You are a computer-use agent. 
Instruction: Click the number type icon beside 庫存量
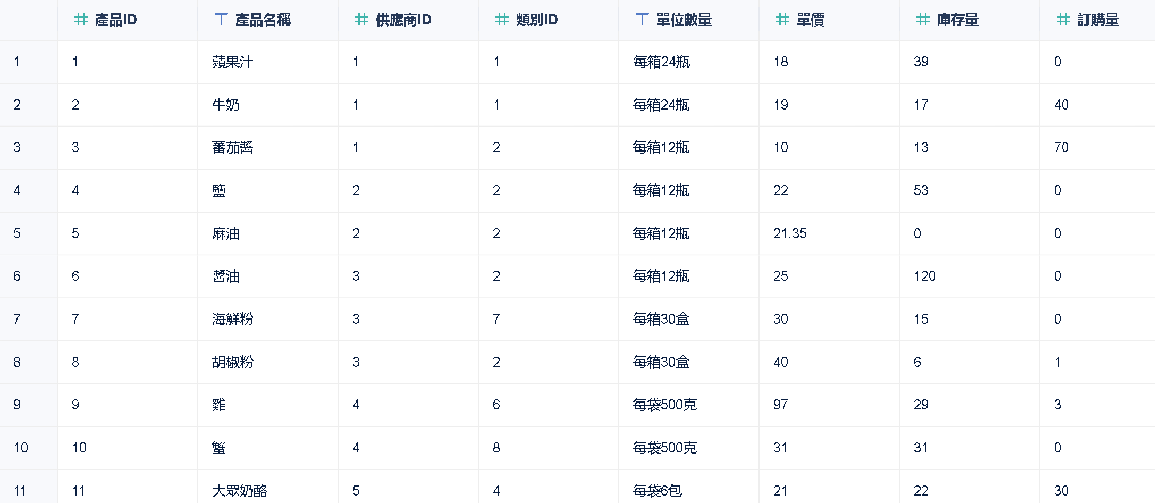(923, 20)
